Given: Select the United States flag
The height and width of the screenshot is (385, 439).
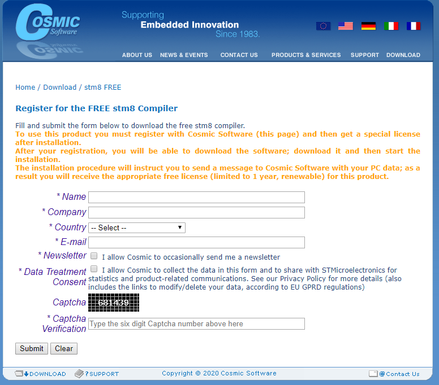Looking at the screenshot, I should [x=346, y=26].
